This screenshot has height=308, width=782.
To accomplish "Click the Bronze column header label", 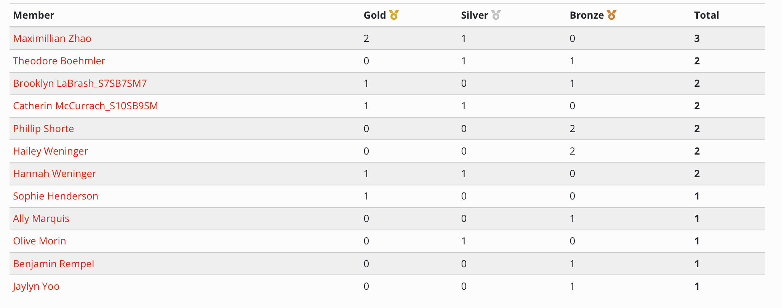I will 587,15.
